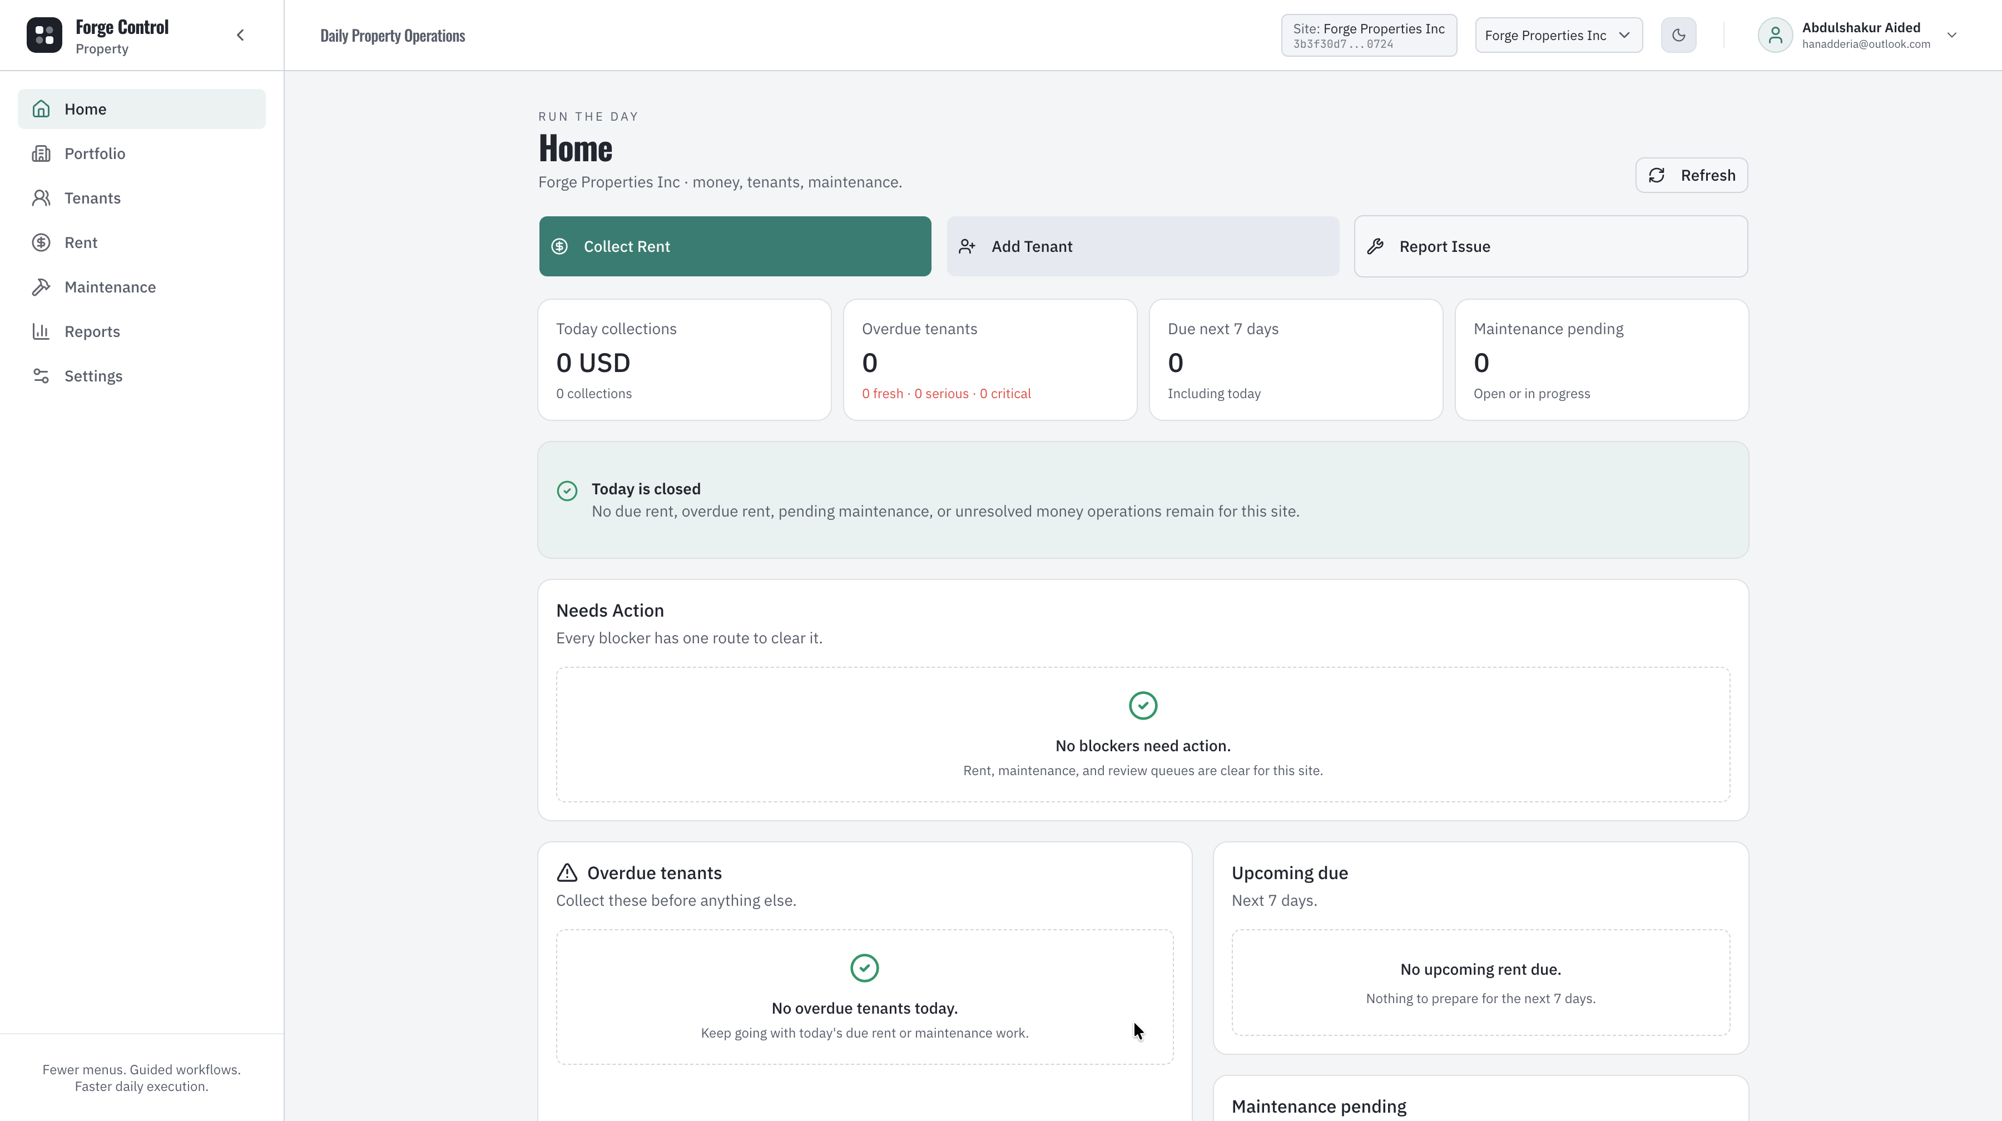Click the Forge Control logo icon

pos(44,35)
